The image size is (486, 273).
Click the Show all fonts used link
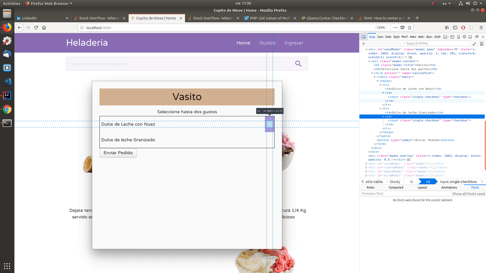(x=469, y=194)
